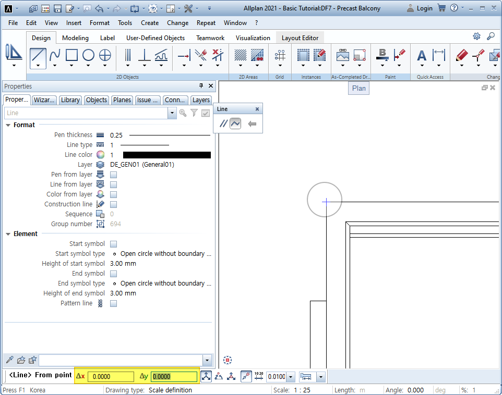Select the Spline curve tool

(x=55, y=55)
